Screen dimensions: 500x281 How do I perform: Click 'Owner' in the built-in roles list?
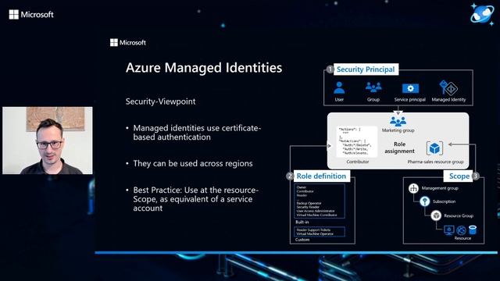pyautogui.click(x=302, y=187)
